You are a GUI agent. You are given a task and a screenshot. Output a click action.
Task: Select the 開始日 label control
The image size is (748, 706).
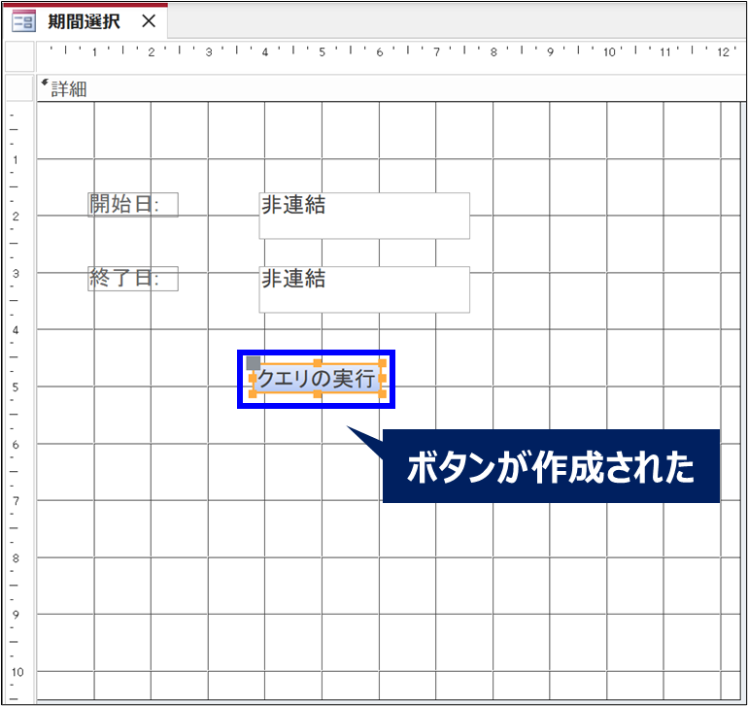click(x=132, y=204)
